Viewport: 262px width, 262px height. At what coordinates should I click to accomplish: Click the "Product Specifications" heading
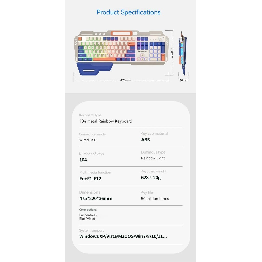(x=128, y=12)
